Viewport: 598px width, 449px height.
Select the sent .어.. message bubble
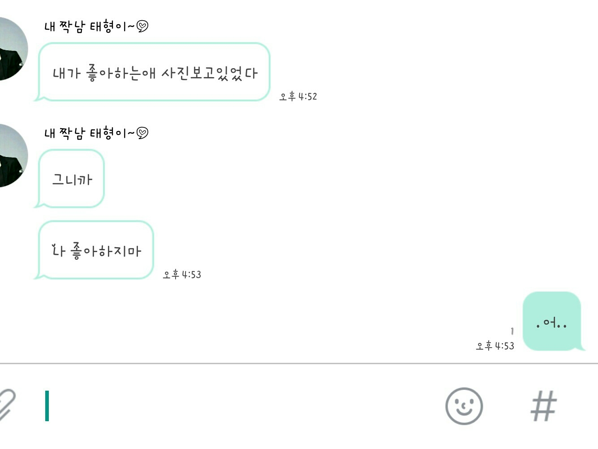click(x=551, y=322)
